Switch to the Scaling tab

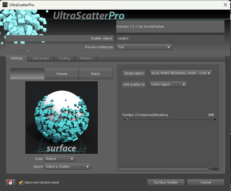65,58
